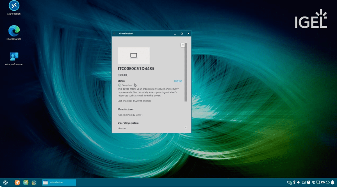This screenshot has height=187, width=337.
Task: Click the disabled Wi-Fi tray icon
Action: coord(313,183)
